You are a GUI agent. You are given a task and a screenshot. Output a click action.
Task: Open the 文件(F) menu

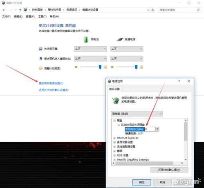point(6,16)
